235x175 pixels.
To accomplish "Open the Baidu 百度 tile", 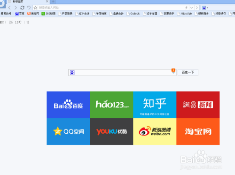I will (x=68, y=105).
